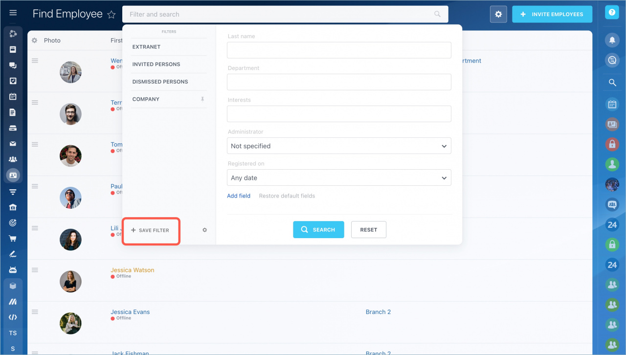Open the developer code brackets icon

tap(13, 317)
